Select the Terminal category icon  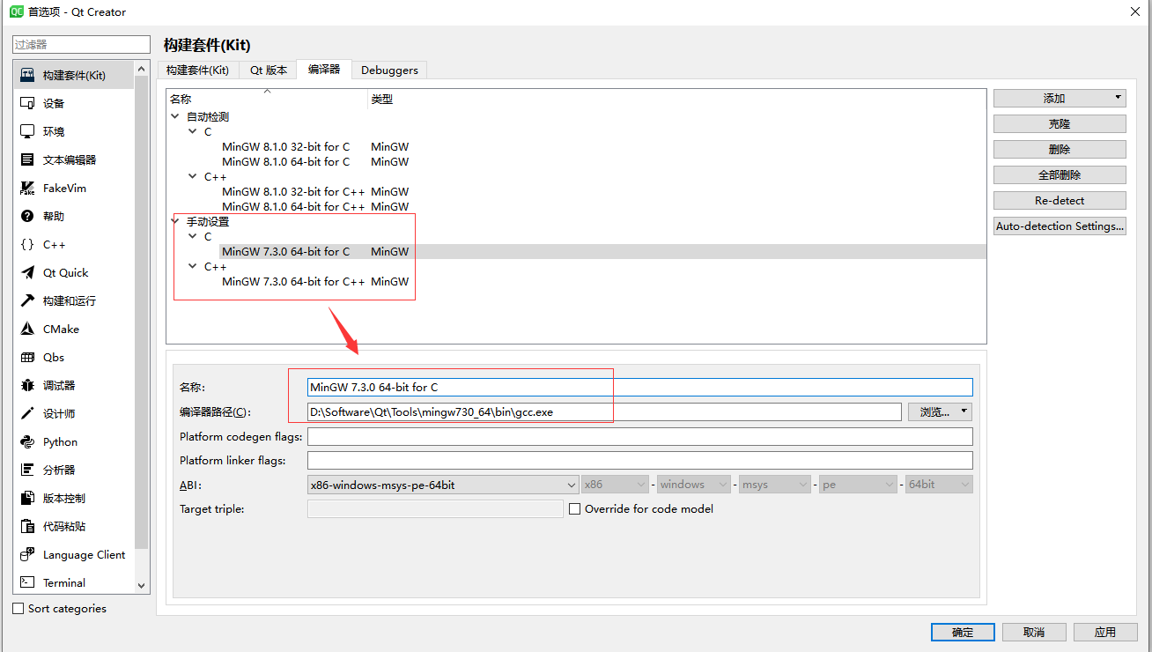coord(27,582)
